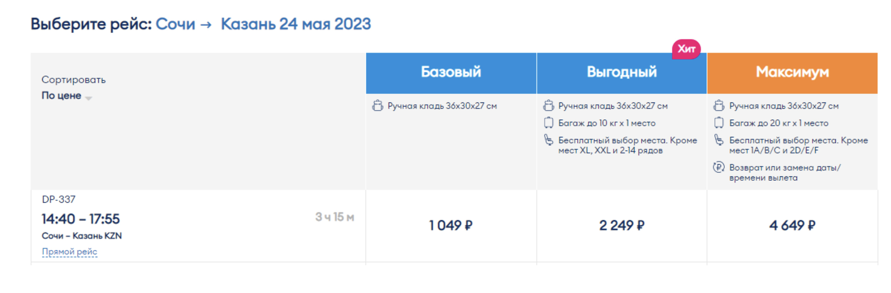This screenshot has height=293, width=891.
Task: Click the hand luggage icon under Максимум
Action: [x=719, y=105]
